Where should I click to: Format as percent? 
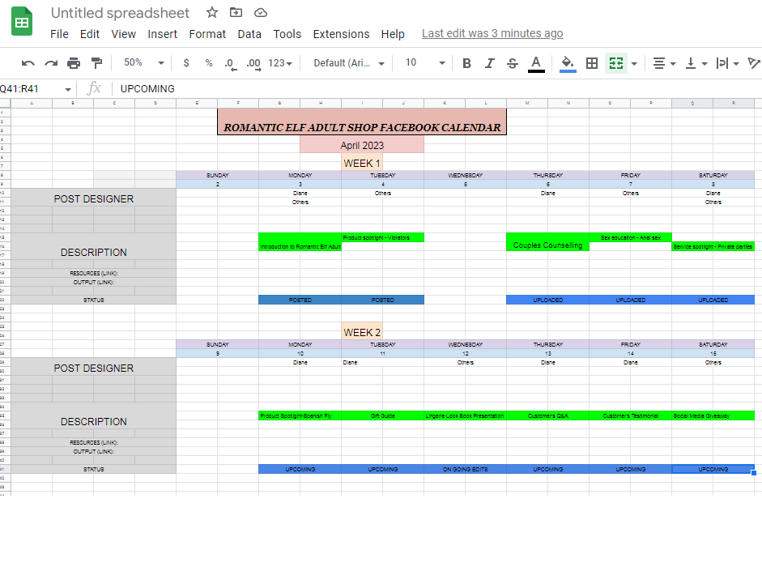209,63
